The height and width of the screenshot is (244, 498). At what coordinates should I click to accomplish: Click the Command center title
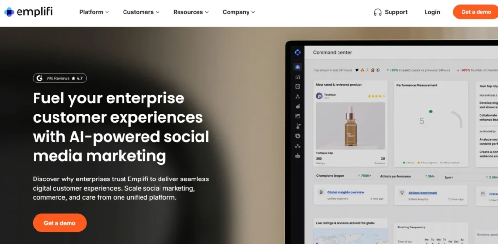332,52
